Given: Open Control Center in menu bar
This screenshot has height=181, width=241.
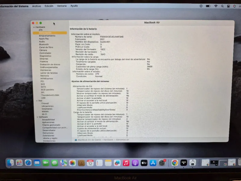Looking at the screenshot, I should click(228, 6).
